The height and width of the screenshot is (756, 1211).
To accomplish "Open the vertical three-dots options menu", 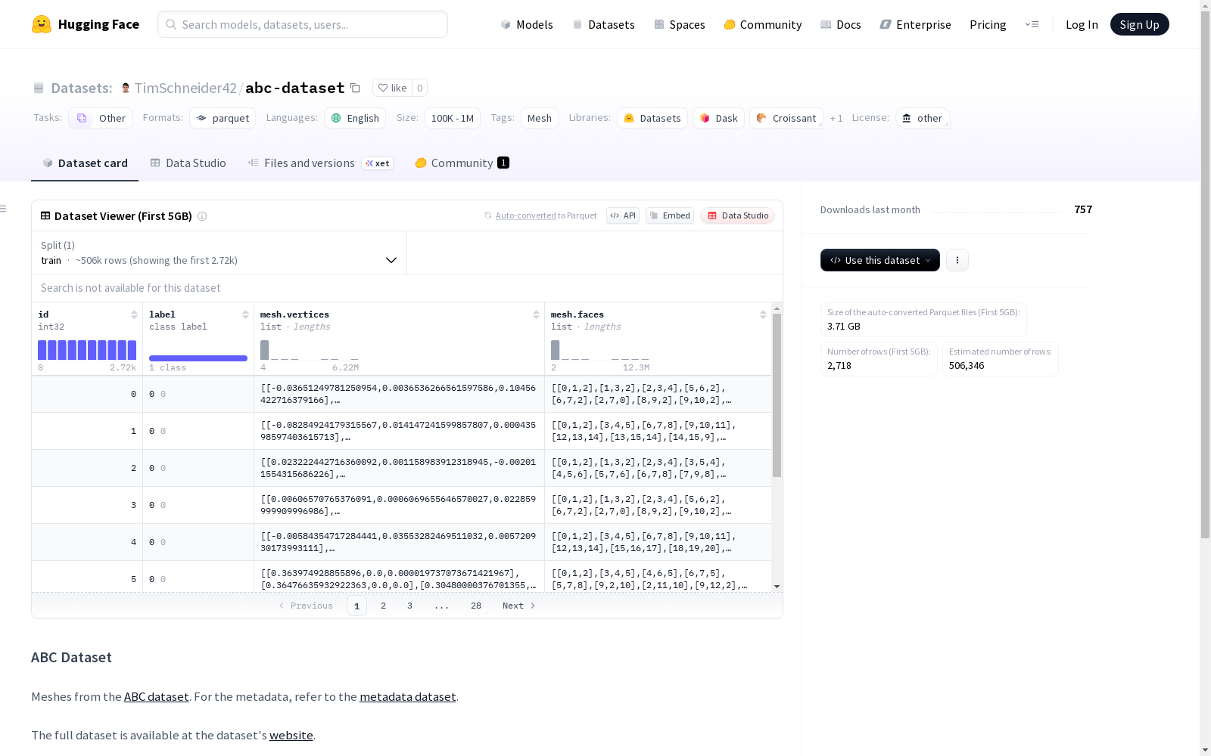I will click(957, 260).
